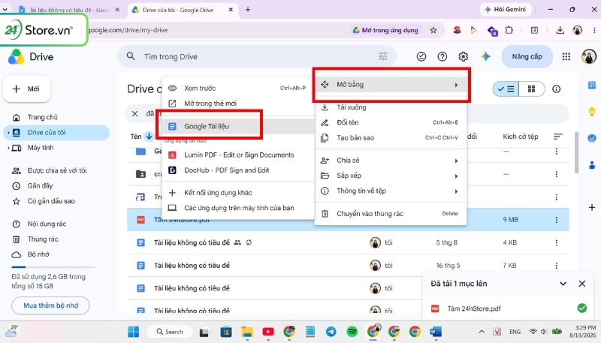Open more actions for the 4 KB document
Viewport: 601px width, 343px height.
point(557,242)
